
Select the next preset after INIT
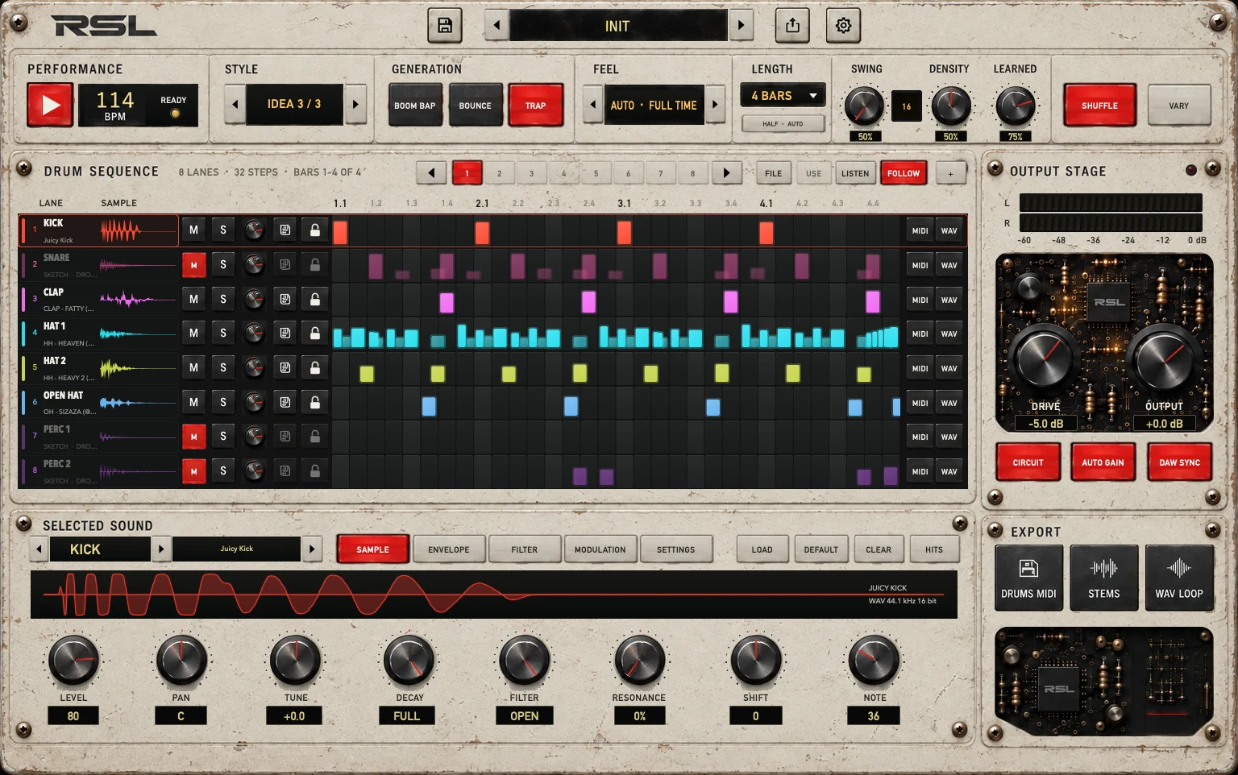[x=741, y=26]
